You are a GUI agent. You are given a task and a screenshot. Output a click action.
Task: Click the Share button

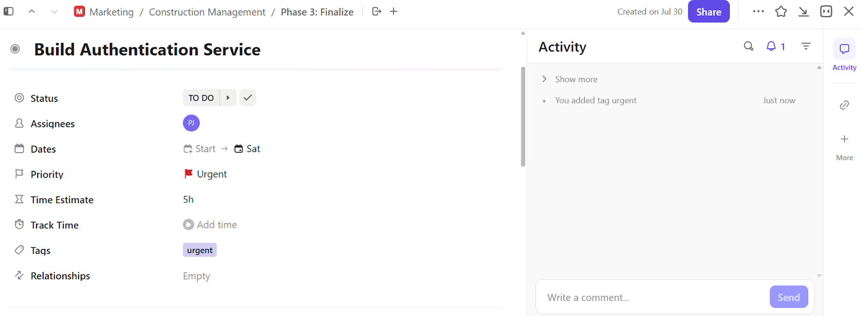click(708, 12)
